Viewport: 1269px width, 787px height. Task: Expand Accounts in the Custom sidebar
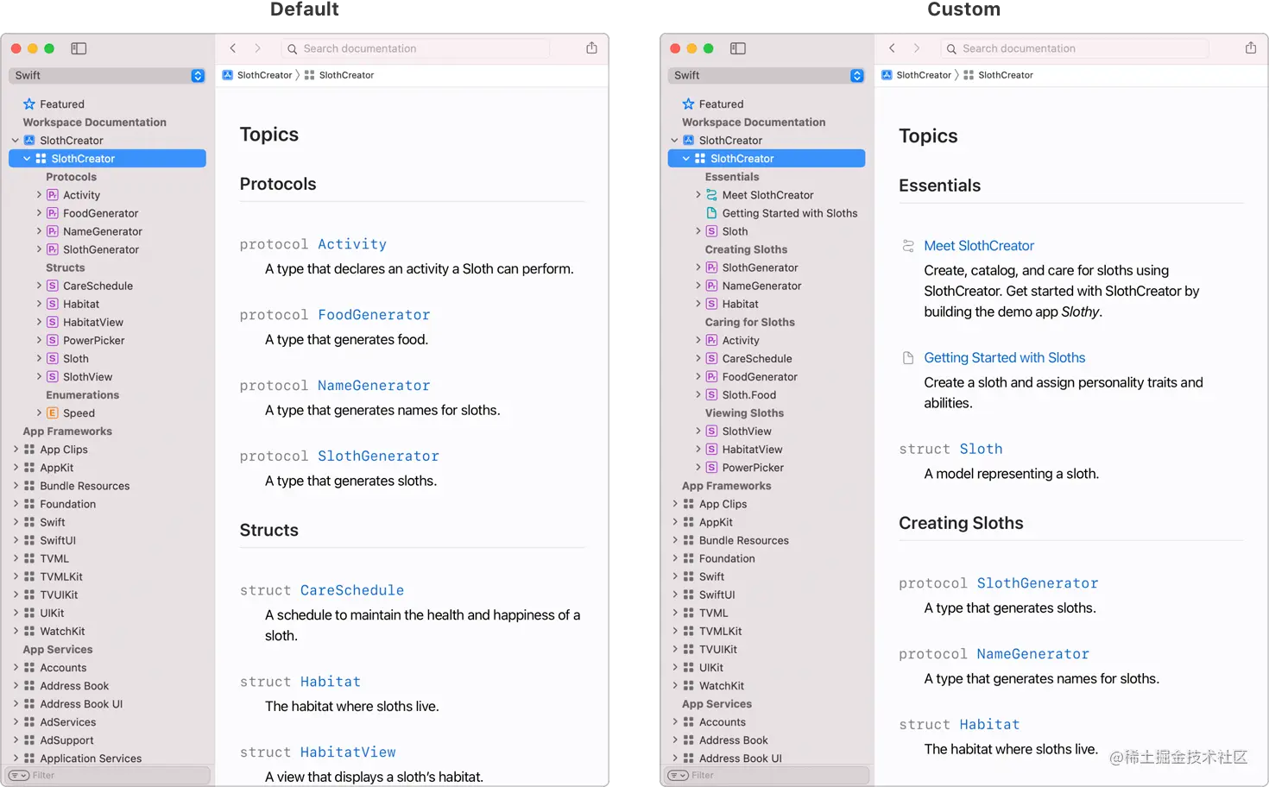[675, 722]
